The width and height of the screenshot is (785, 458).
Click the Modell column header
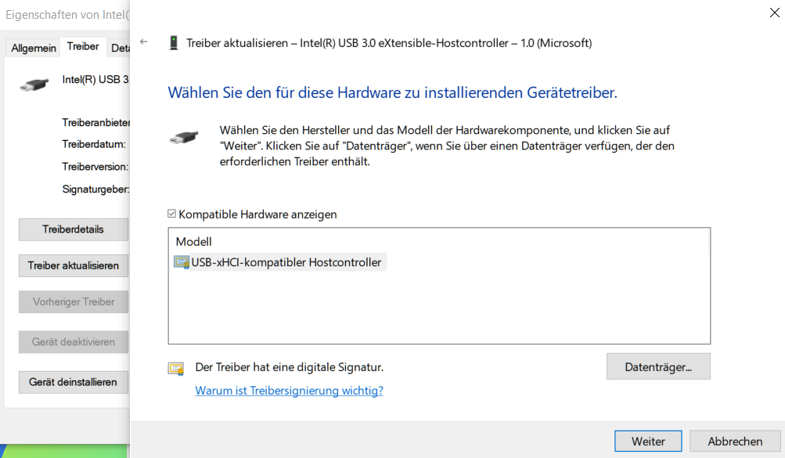click(194, 242)
